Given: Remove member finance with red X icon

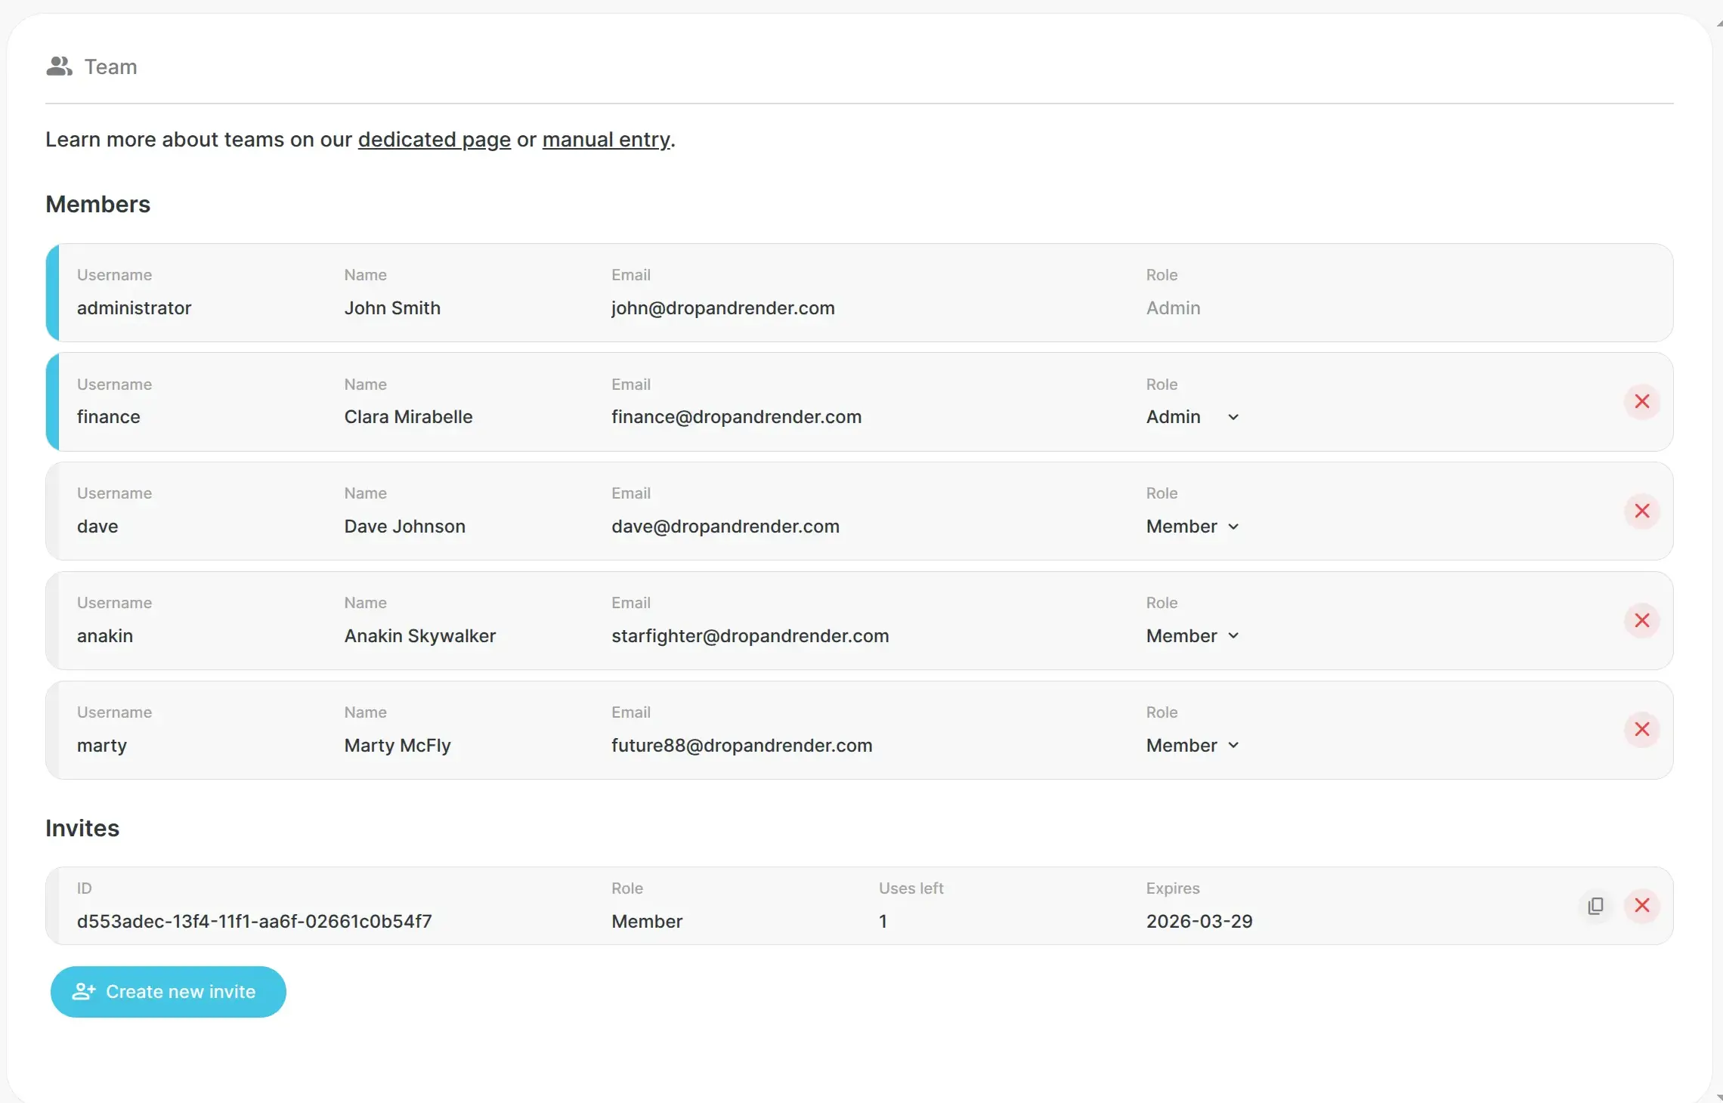Looking at the screenshot, I should [x=1641, y=402].
